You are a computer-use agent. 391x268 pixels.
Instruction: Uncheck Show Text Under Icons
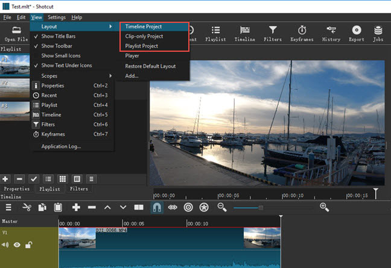pos(66,65)
